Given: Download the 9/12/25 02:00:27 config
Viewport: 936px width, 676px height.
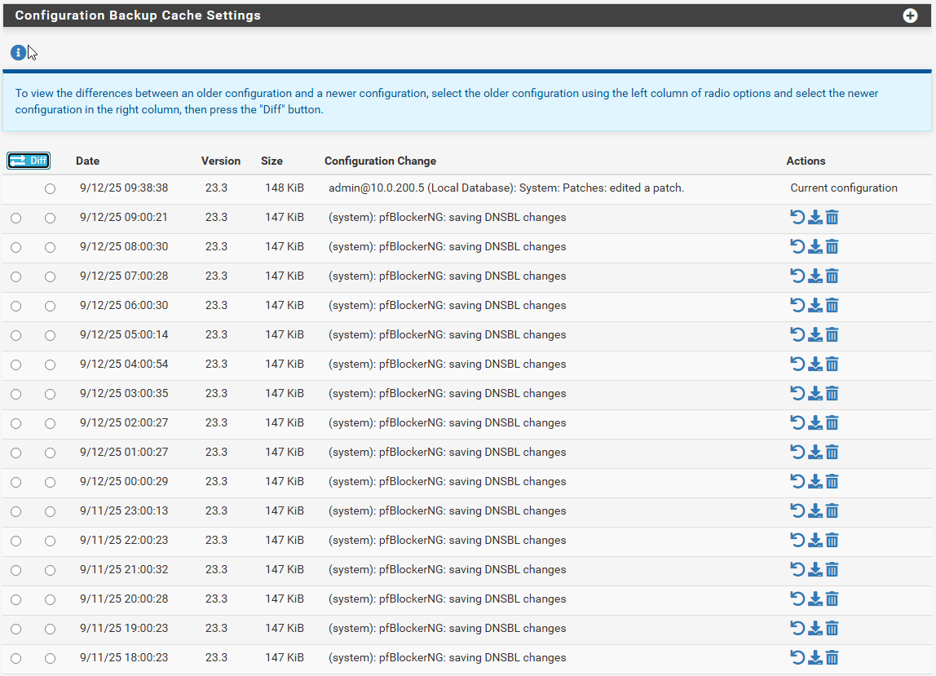Looking at the screenshot, I should click(815, 422).
